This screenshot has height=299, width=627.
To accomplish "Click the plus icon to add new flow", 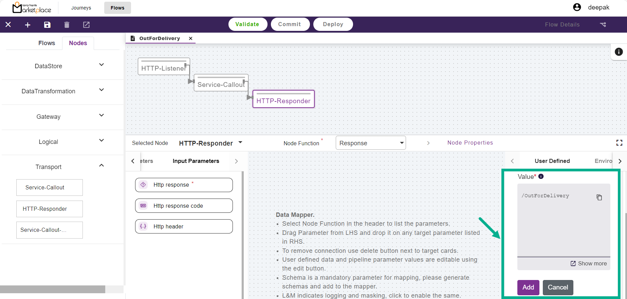I will pyautogui.click(x=28, y=25).
